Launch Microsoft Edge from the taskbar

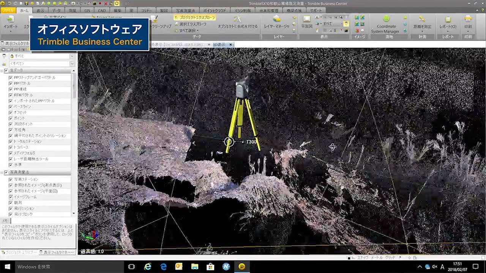(164, 267)
